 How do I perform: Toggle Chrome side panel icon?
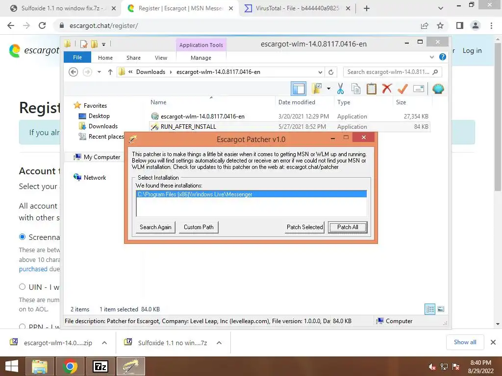click(x=460, y=25)
